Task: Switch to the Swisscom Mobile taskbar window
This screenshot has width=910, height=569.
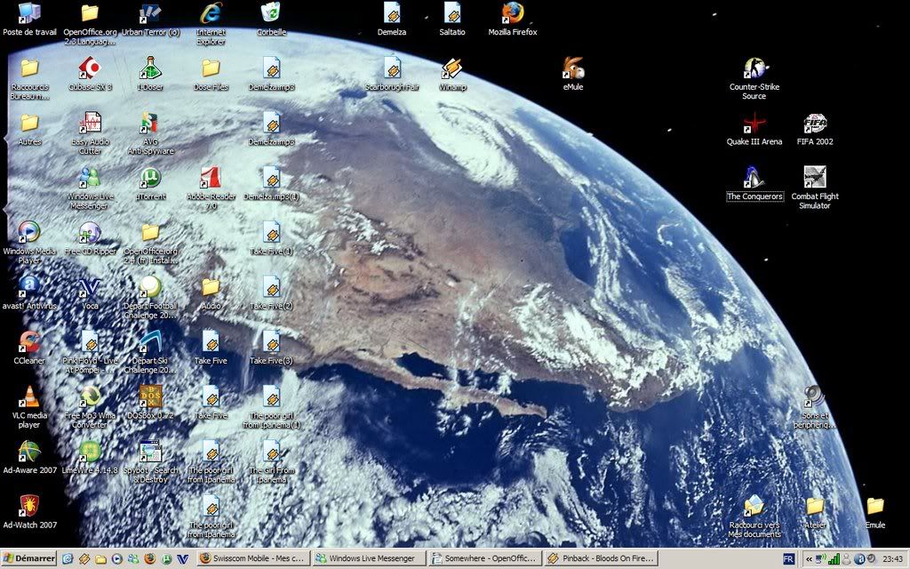Action: 252,558
